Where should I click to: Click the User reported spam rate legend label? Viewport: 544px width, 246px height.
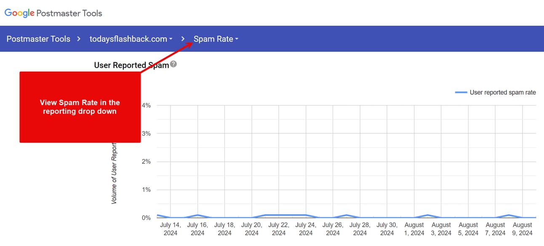[x=503, y=93]
